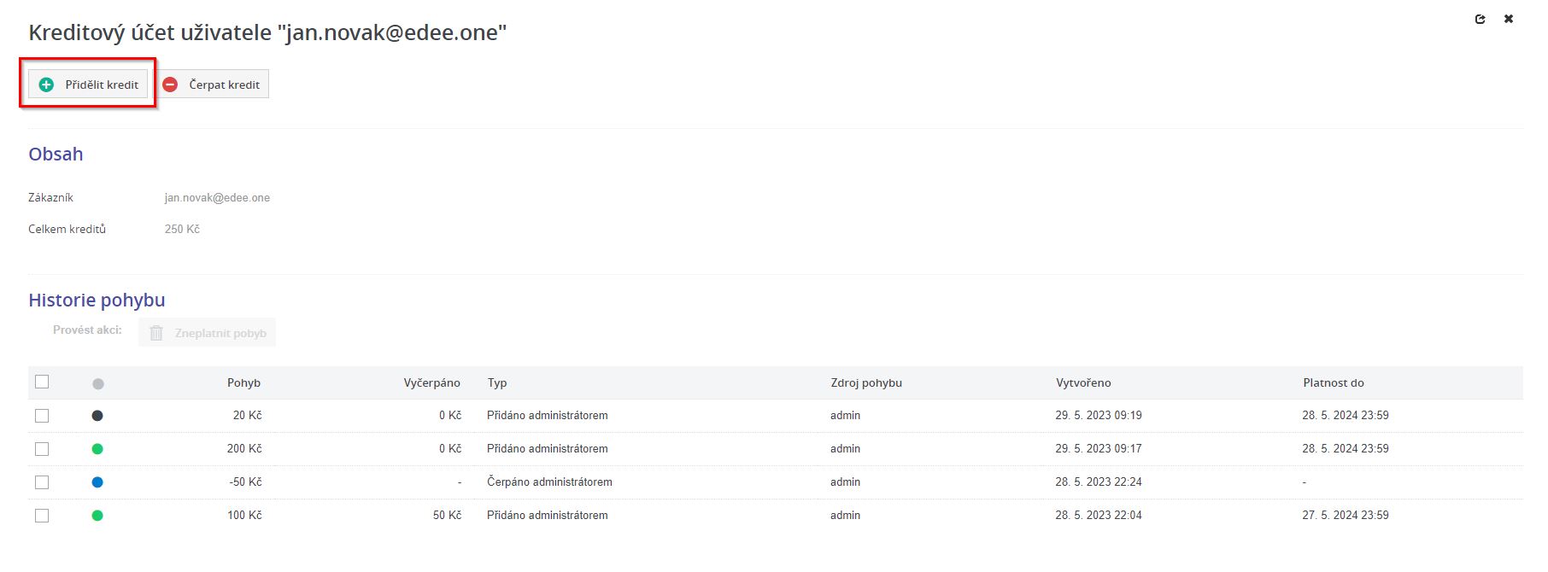The image size is (1548, 572).
Task: Tick the checkbox of the 100 Kč movement
Action: click(x=42, y=516)
